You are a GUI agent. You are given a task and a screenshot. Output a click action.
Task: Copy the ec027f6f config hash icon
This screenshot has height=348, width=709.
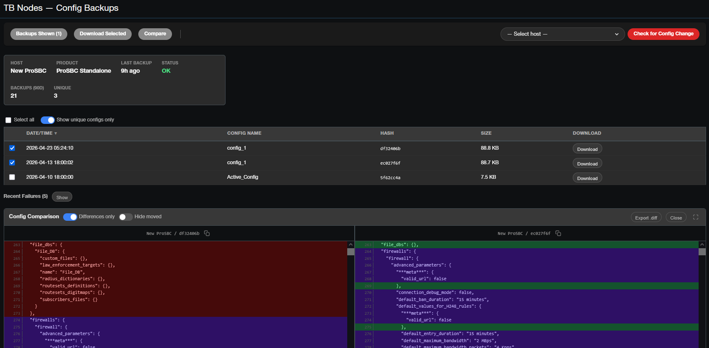(558, 233)
